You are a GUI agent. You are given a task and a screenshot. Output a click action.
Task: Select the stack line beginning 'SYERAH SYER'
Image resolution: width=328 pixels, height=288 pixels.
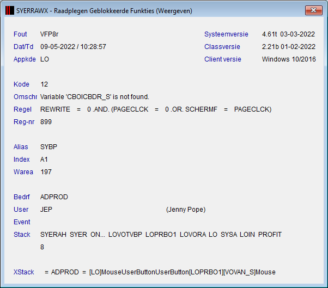pos(161,235)
